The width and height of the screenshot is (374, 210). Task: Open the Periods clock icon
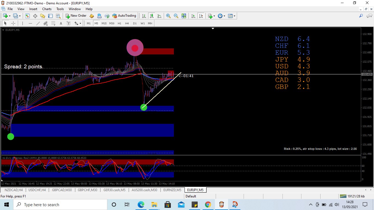[220, 16]
